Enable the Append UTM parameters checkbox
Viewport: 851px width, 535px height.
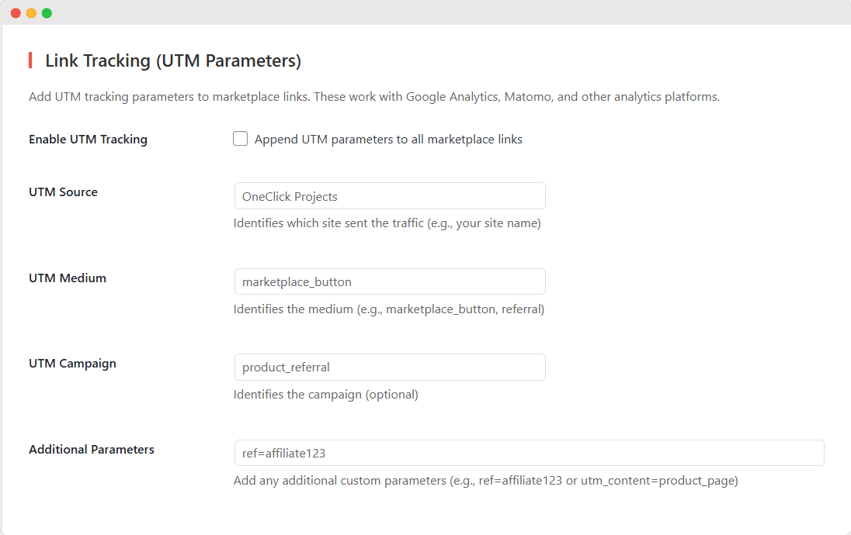pyautogui.click(x=241, y=139)
